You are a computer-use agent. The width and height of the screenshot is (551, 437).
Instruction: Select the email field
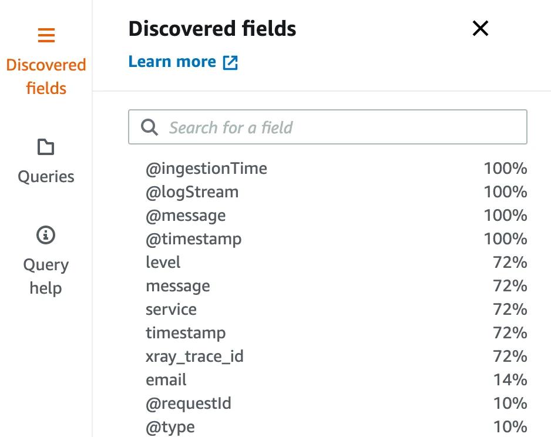166,380
